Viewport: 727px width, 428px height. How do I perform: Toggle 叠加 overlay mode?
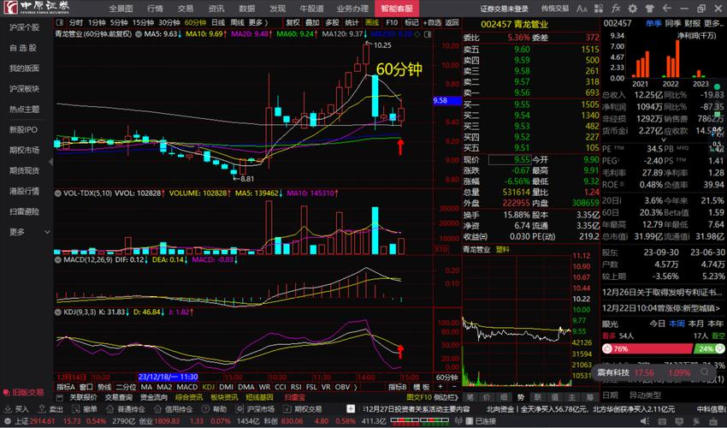point(312,22)
